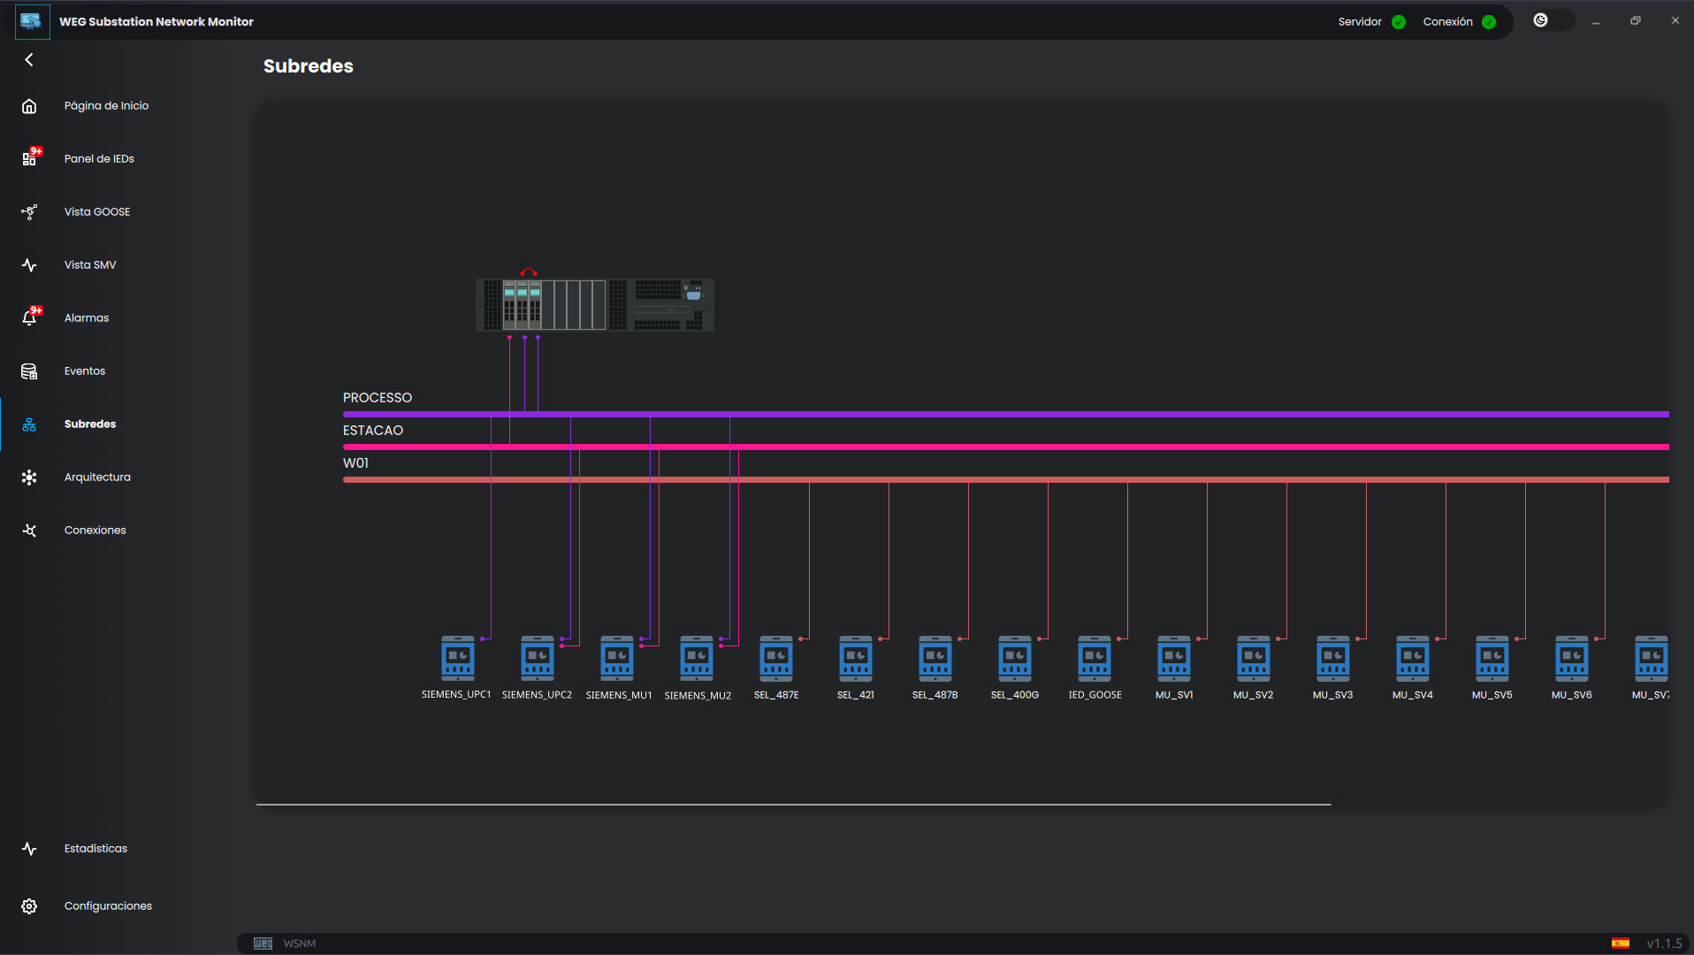Toggle dark/light theme switch
This screenshot has width=1694, height=955.
pos(1552,20)
